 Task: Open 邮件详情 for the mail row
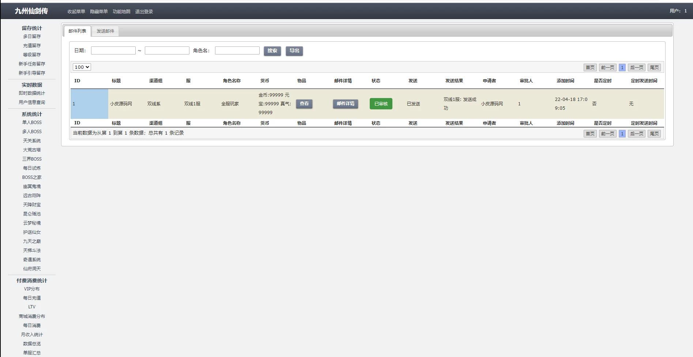(345, 104)
